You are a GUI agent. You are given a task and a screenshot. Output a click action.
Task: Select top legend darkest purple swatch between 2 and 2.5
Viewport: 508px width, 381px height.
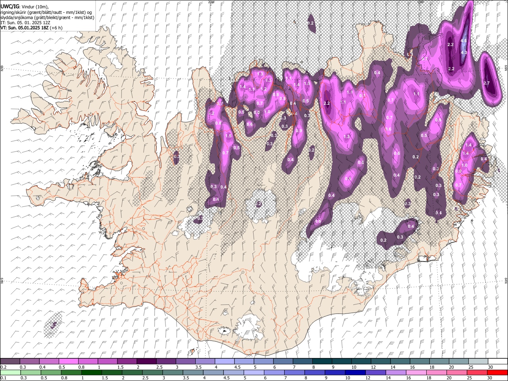point(146,362)
